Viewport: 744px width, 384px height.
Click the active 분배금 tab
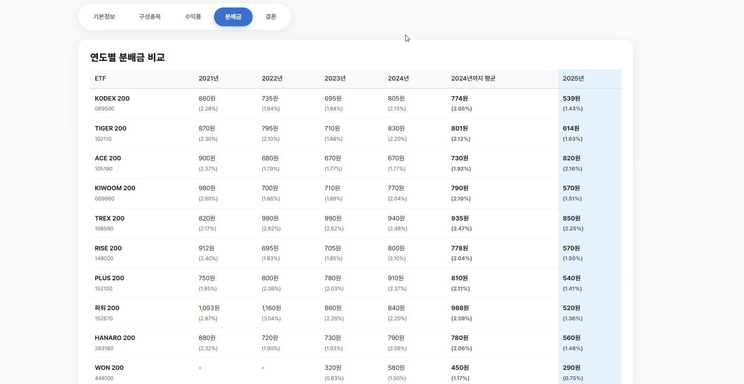point(233,17)
